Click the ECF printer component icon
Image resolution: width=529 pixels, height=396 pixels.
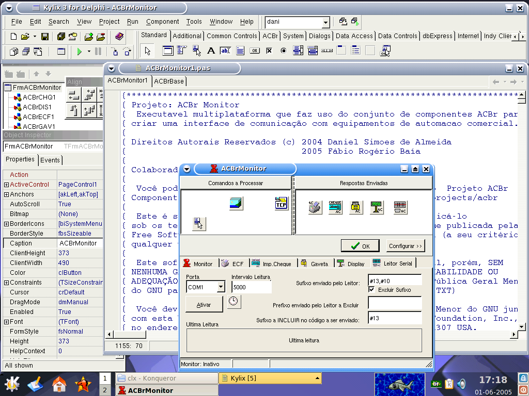pyautogui.click(x=315, y=208)
